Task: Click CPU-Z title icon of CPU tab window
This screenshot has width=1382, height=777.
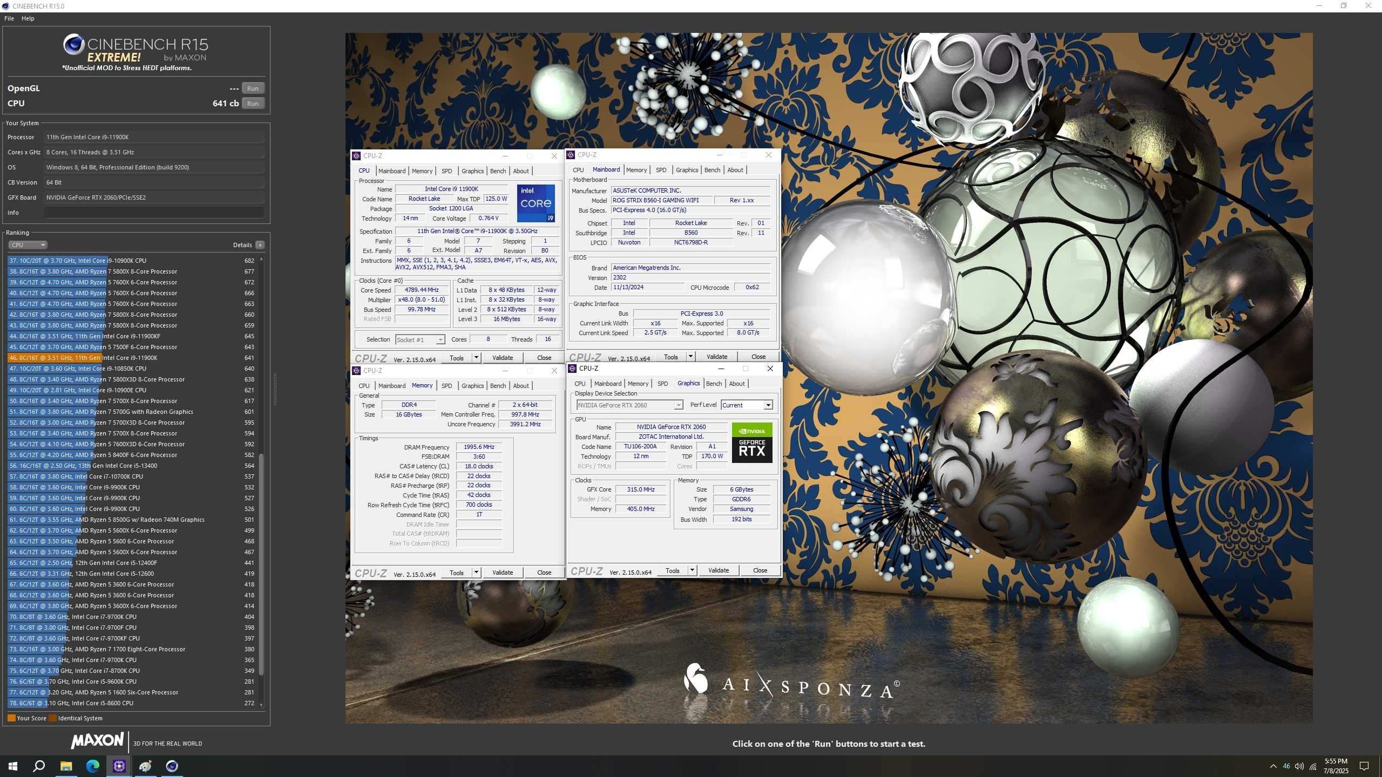Action: pyautogui.click(x=356, y=156)
